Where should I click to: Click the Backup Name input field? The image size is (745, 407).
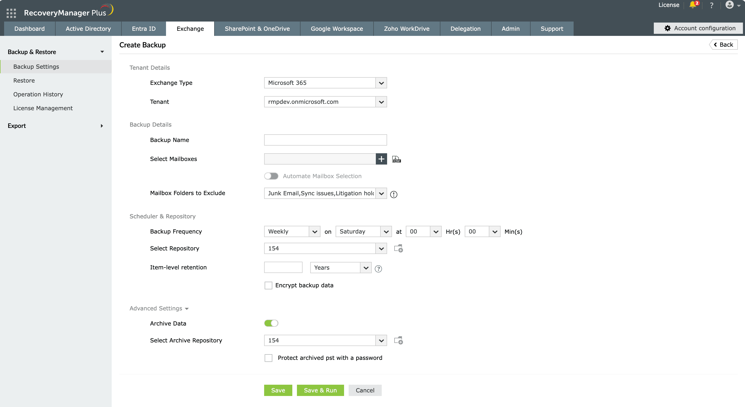coord(325,140)
